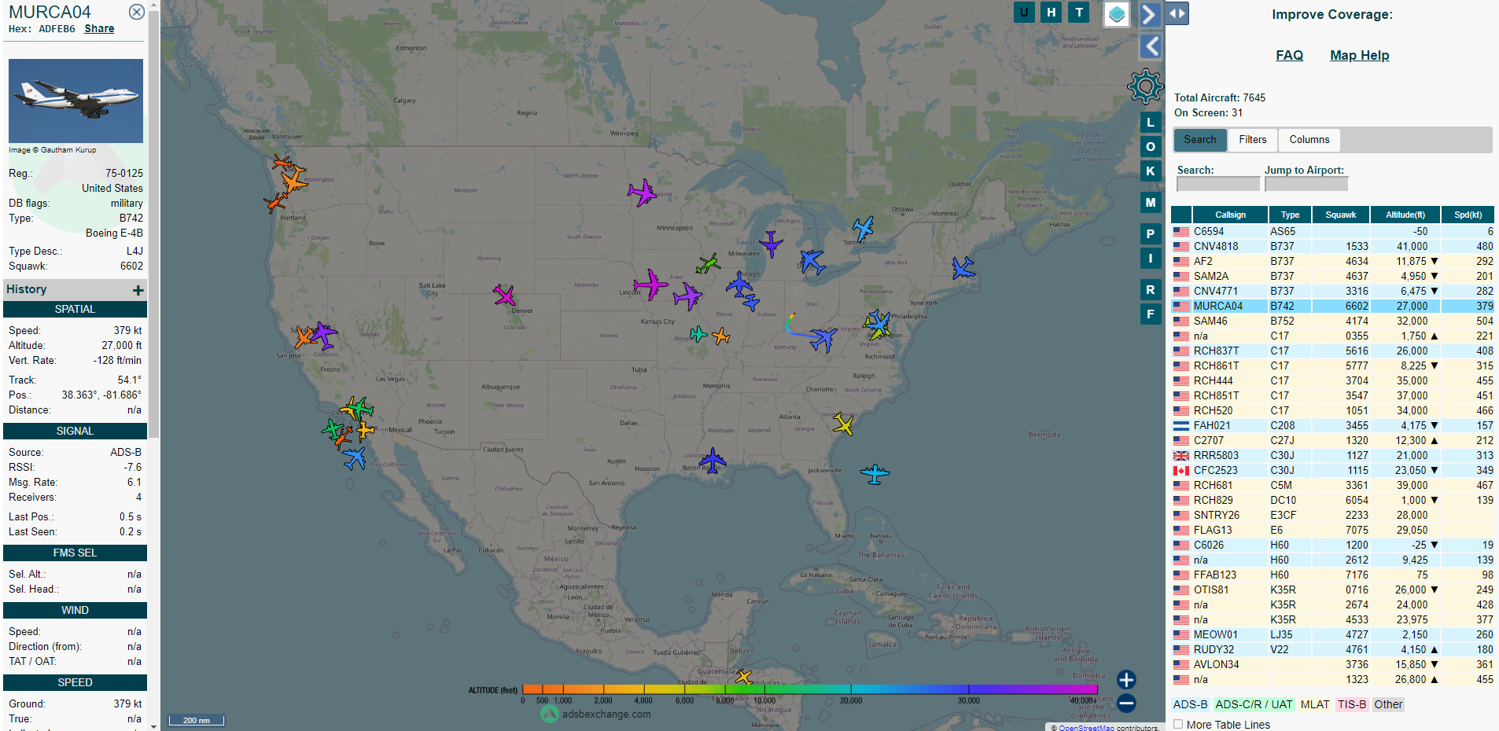Expand the History section

(x=138, y=290)
